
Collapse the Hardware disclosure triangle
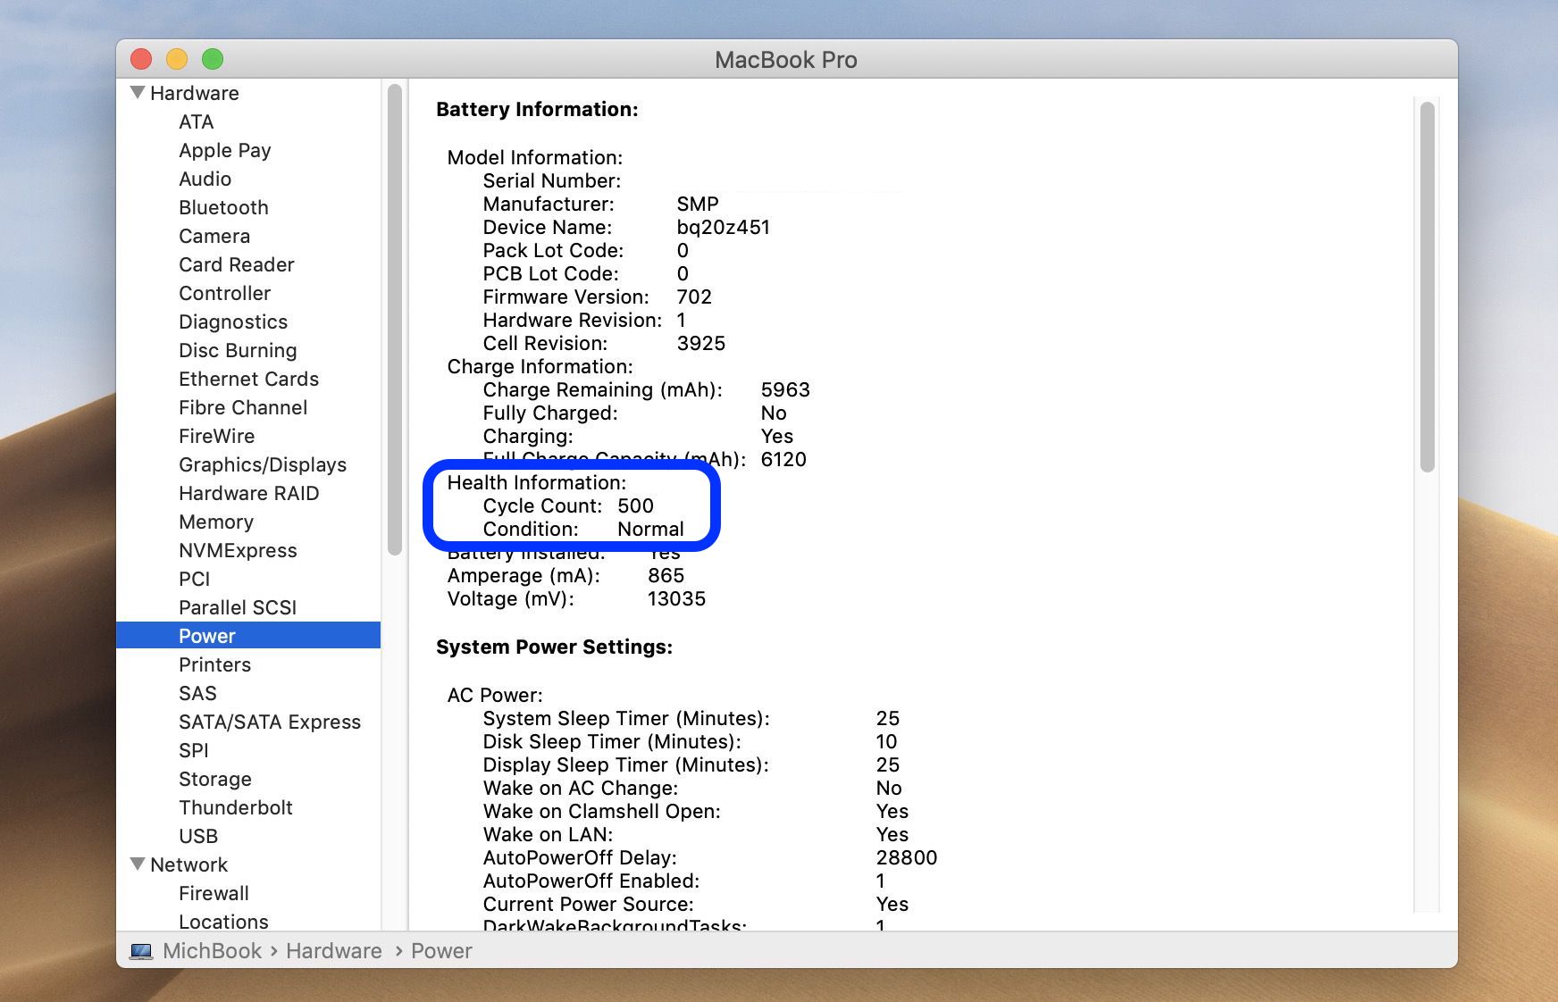pyautogui.click(x=137, y=92)
